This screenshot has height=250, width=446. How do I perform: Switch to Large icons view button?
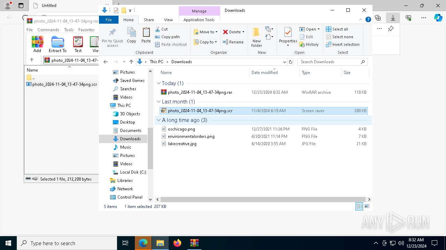[367, 207]
